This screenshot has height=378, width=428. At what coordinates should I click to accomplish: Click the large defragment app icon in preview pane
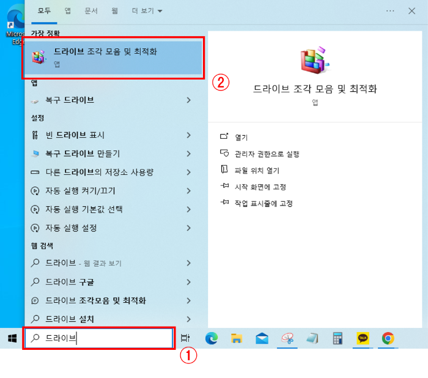point(315,60)
